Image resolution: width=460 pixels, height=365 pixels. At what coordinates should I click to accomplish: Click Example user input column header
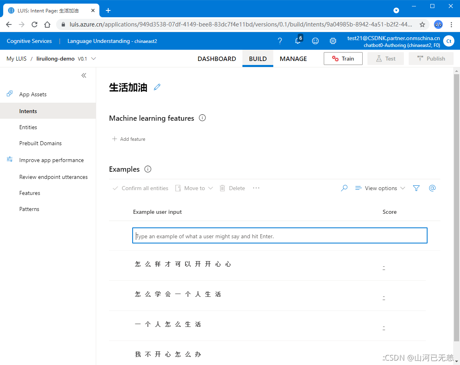157,212
